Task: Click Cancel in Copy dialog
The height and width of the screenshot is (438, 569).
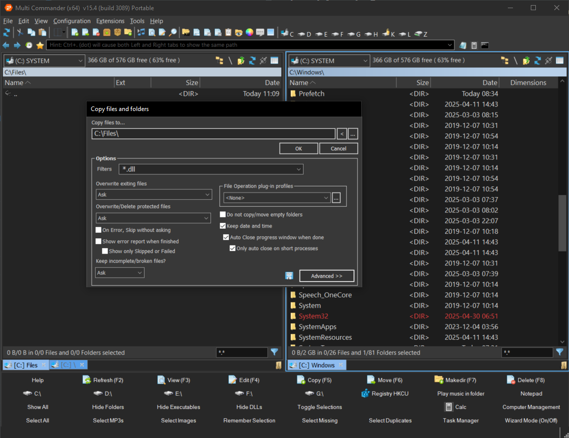Action: pos(339,148)
